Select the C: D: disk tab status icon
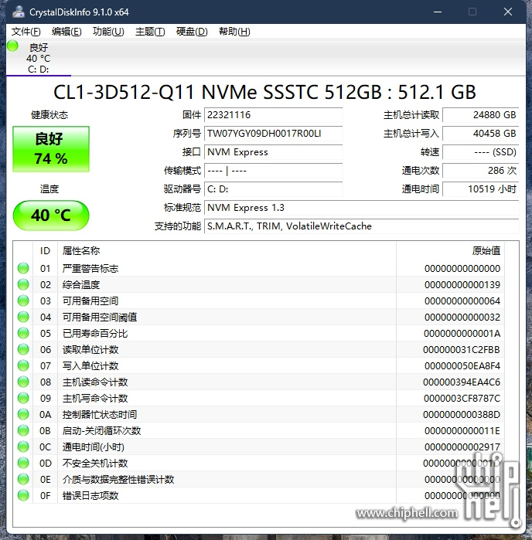532x540 pixels. click(12, 46)
